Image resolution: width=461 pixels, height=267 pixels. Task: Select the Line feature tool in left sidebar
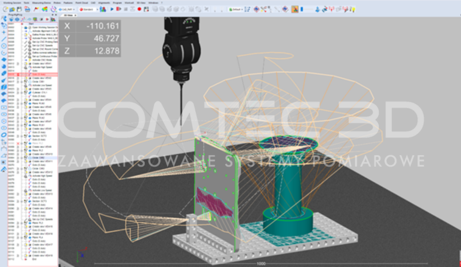point(4,38)
